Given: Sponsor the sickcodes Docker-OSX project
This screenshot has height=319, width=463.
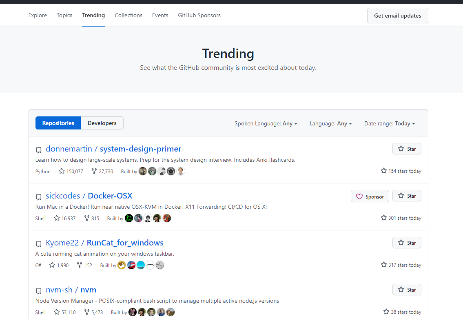Looking at the screenshot, I should click(x=370, y=196).
